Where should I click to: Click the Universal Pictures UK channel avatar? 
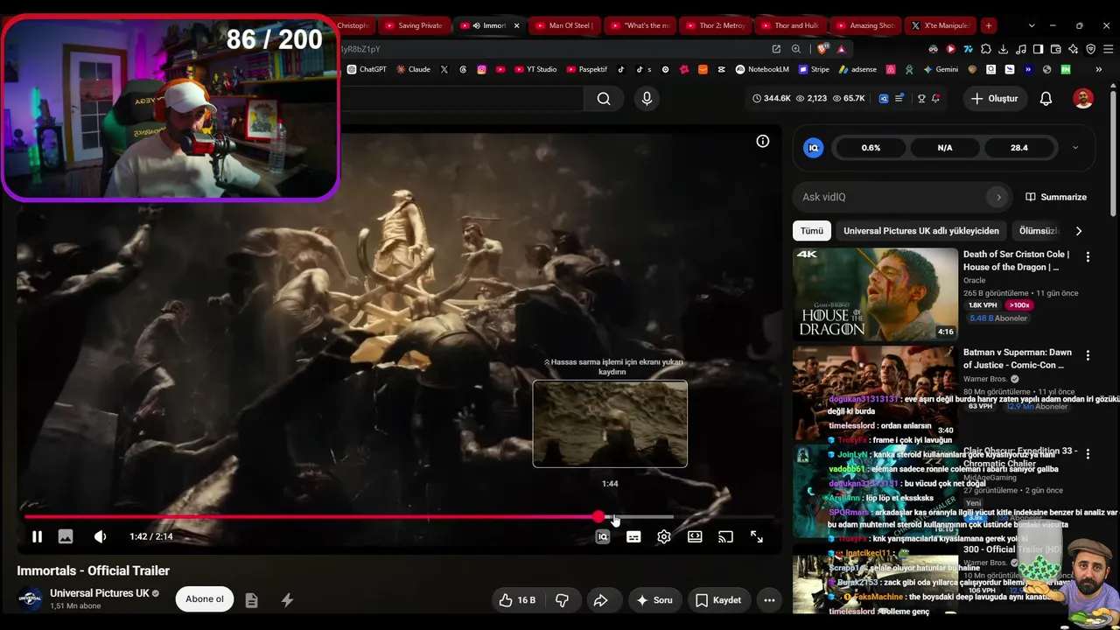(30, 598)
